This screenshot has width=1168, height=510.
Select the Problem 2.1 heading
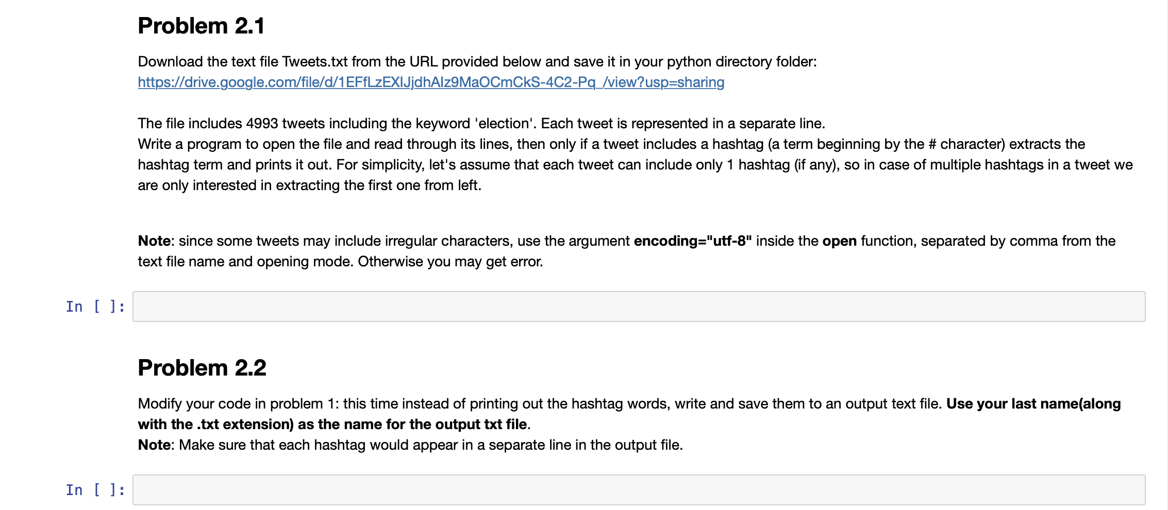202,25
